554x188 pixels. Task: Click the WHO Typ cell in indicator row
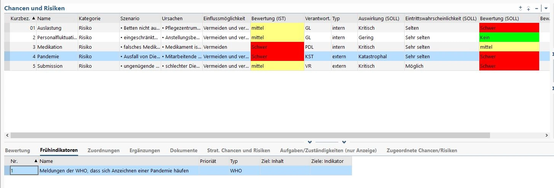[x=245, y=171]
